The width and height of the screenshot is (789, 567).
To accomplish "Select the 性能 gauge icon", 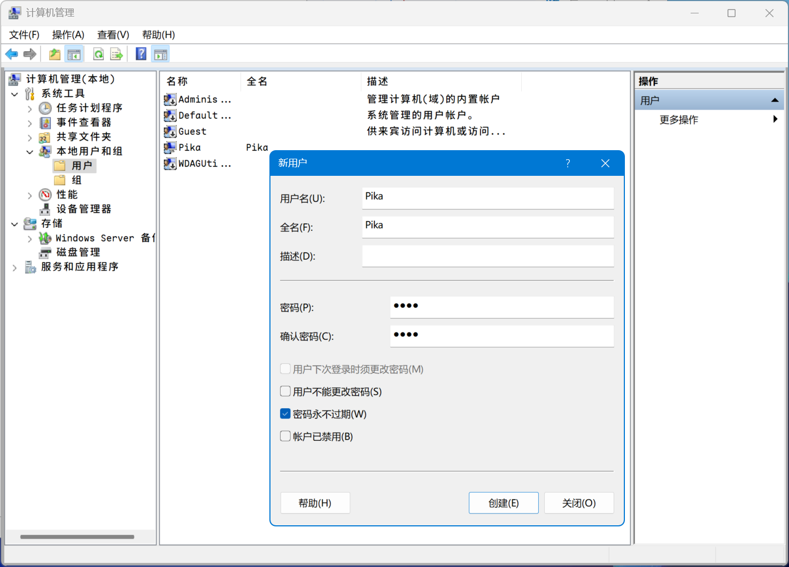I will 45,195.
